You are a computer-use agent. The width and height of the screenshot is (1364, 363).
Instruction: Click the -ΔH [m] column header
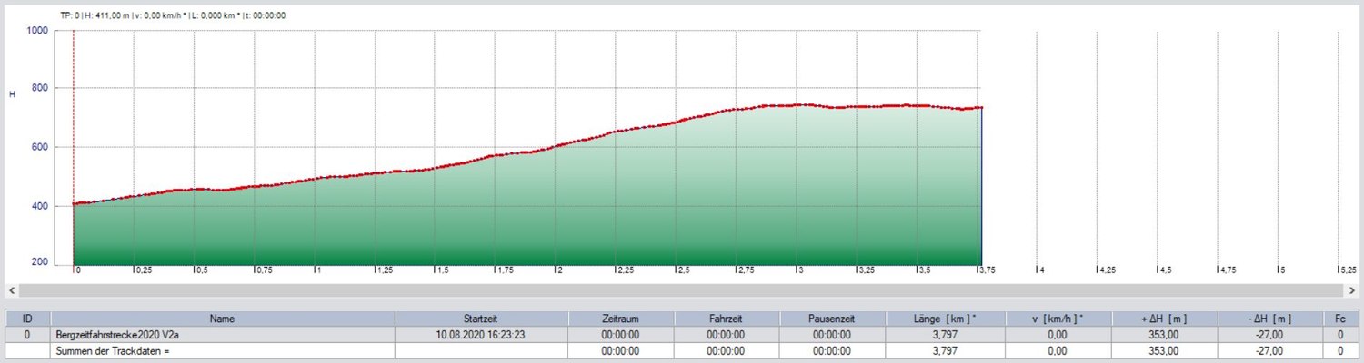click(x=1269, y=319)
